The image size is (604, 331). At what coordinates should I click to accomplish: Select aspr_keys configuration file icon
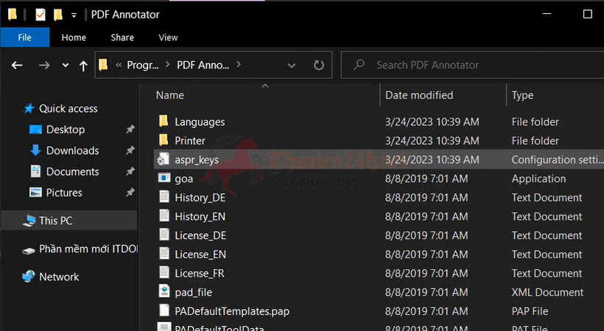[x=164, y=159]
